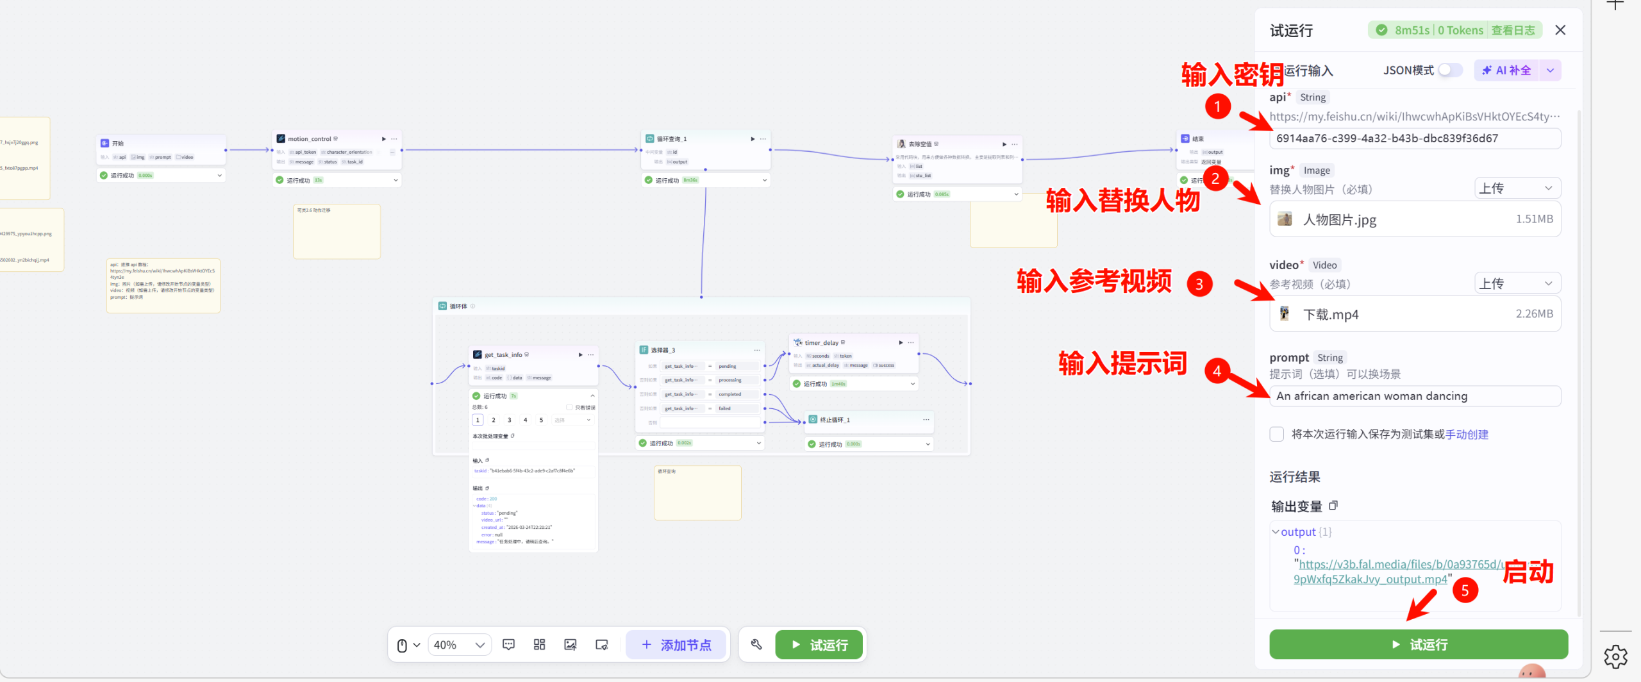The height and width of the screenshot is (682, 1641).
Task: Open the settings gear at bottom right
Action: pyautogui.click(x=1616, y=657)
